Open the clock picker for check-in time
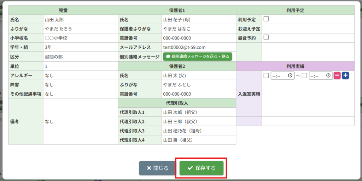The height and width of the screenshot is (181, 362). pos(290,76)
